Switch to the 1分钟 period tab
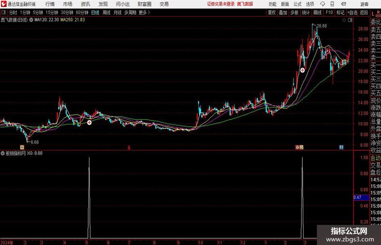This screenshot has height=245, width=381. tap(25, 12)
